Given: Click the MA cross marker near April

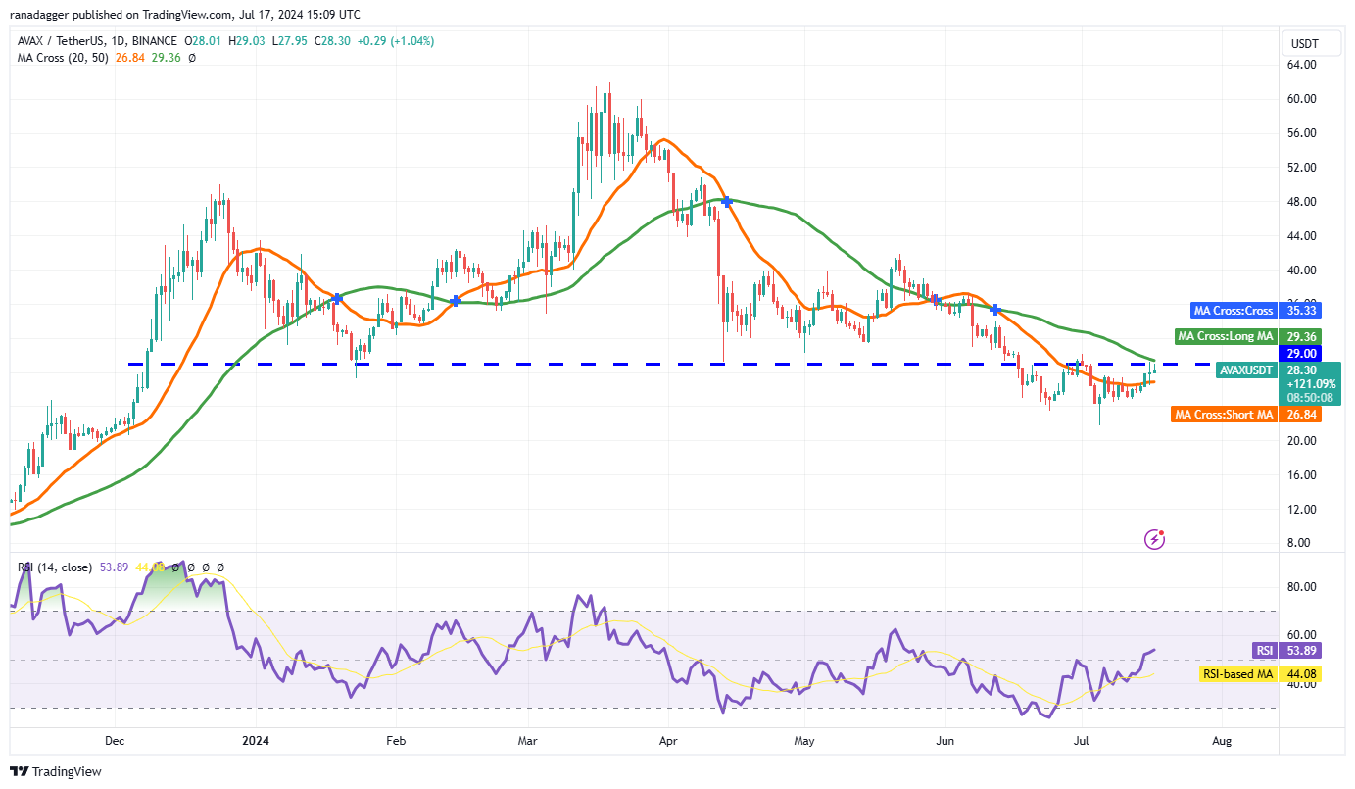Looking at the screenshot, I should click(x=728, y=200).
